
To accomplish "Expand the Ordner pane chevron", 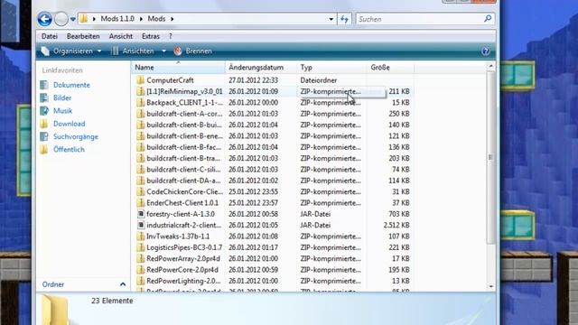I will tap(123, 284).
